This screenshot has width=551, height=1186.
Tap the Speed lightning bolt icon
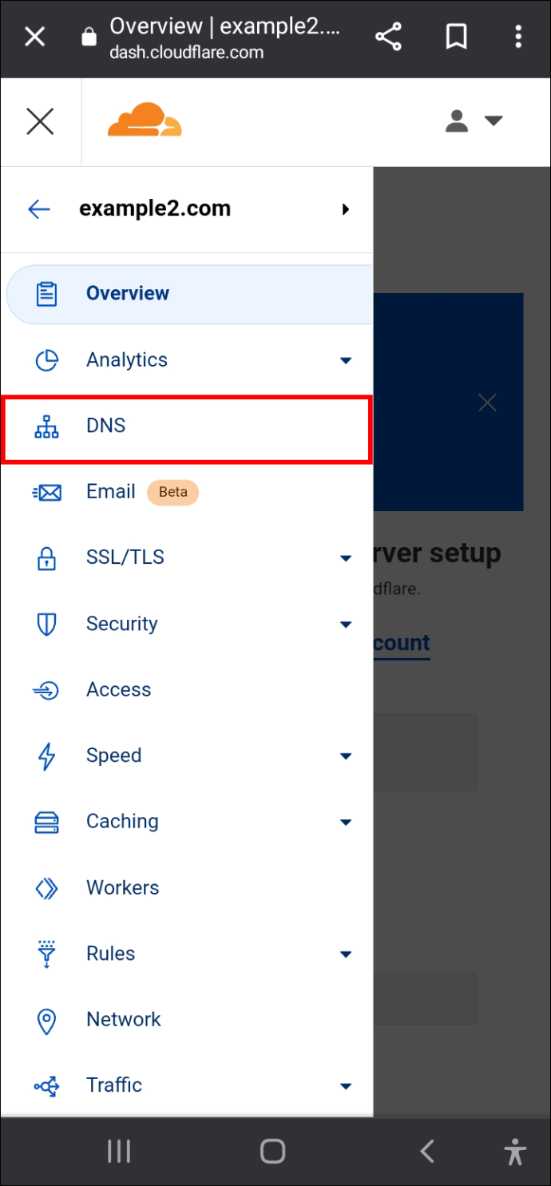tap(47, 756)
